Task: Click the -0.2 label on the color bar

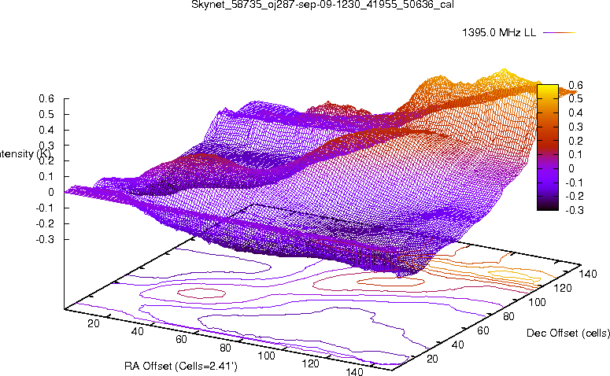Action: click(x=575, y=196)
